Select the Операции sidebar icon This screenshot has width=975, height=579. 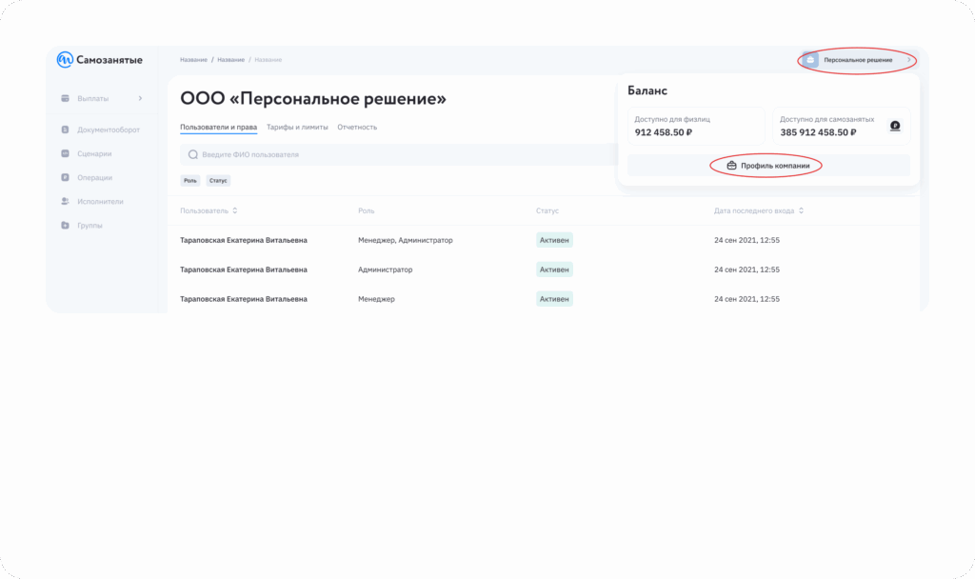point(65,177)
